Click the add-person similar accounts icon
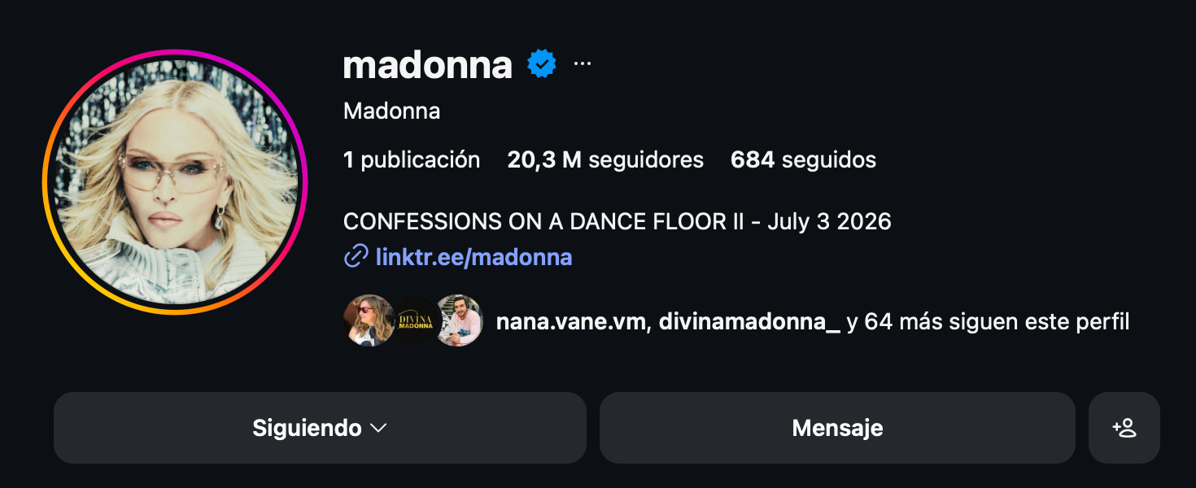Image resolution: width=1196 pixels, height=488 pixels. [1124, 428]
